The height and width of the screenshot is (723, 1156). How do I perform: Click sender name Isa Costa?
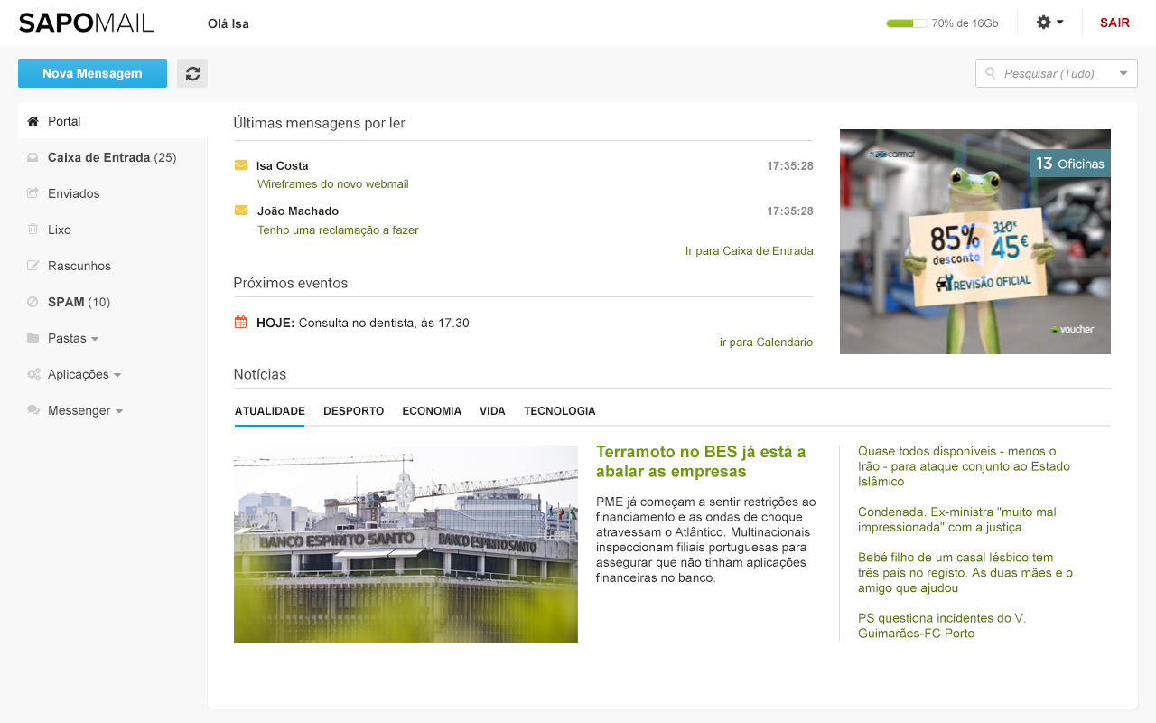(283, 165)
